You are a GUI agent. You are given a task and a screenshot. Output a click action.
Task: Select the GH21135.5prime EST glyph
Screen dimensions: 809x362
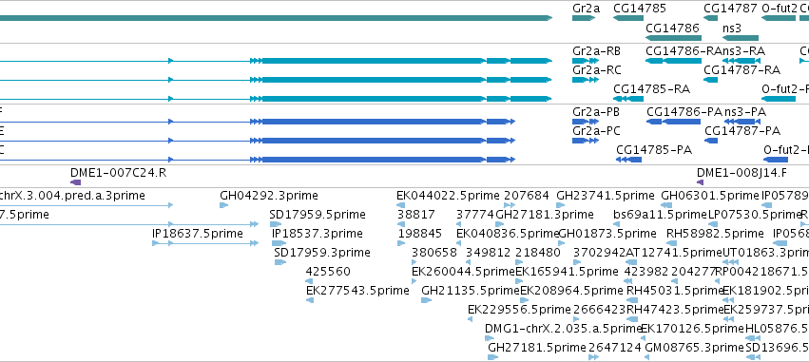pos(426,300)
